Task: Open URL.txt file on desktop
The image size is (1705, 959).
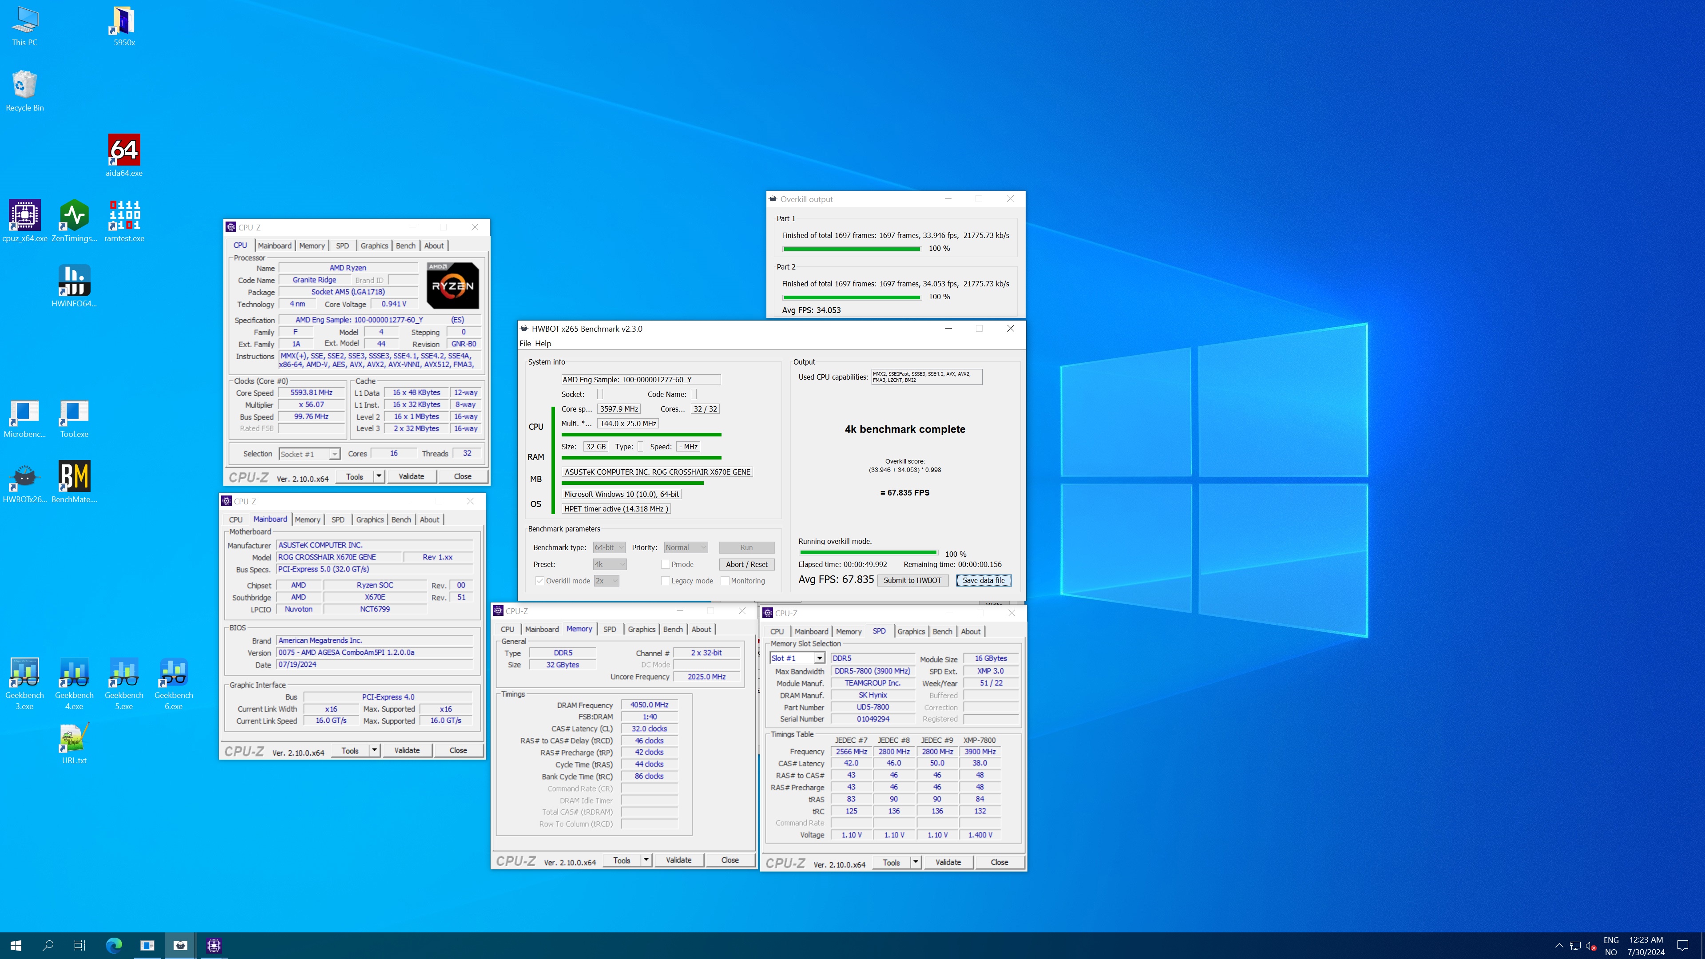Action: point(74,744)
